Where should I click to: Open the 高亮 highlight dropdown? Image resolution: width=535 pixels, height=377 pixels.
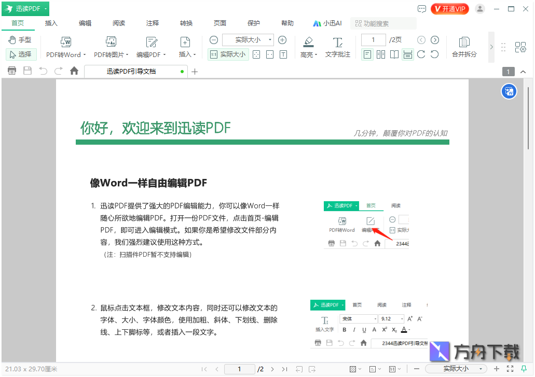(x=309, y=47)
